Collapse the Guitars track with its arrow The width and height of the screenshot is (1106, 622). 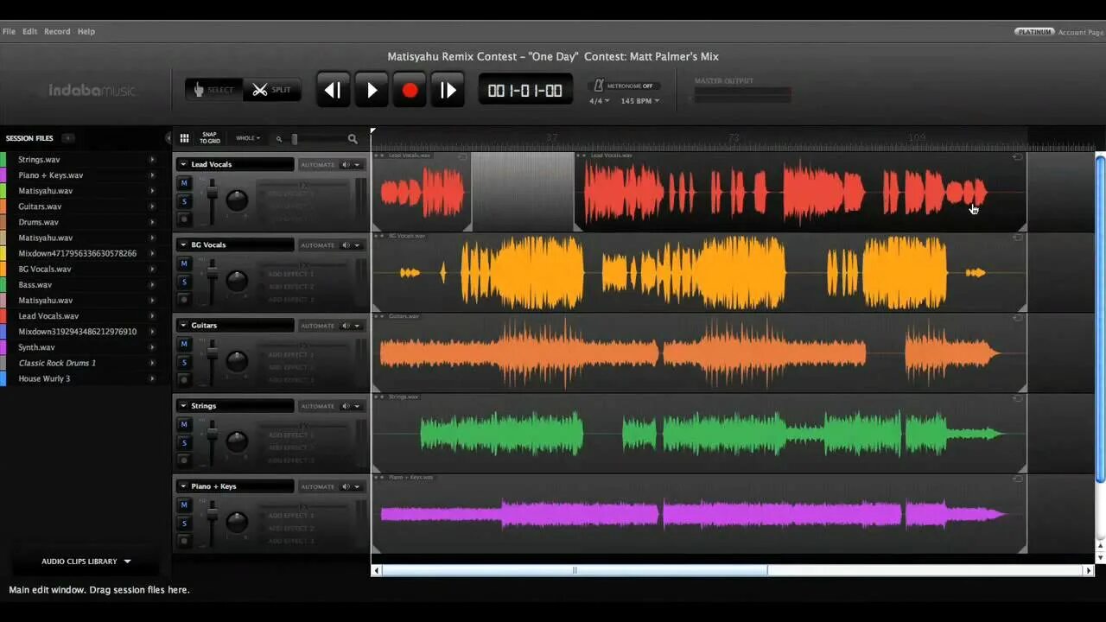(x=183, y=325)
